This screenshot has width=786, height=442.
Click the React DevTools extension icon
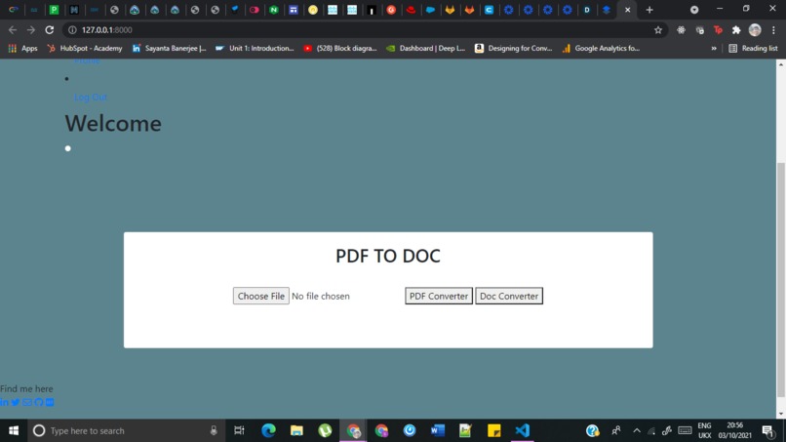[x=681, y=30]
